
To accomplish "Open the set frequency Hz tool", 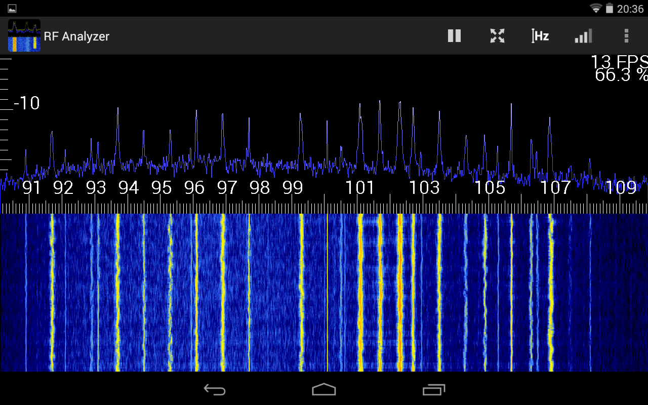I will (x=540, y=36).
